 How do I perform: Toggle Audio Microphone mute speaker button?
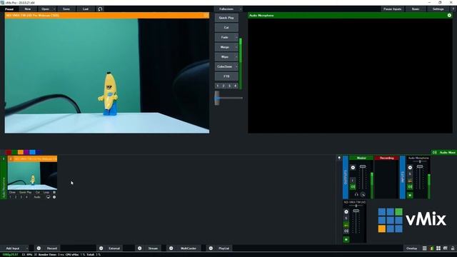coord(410,187)
